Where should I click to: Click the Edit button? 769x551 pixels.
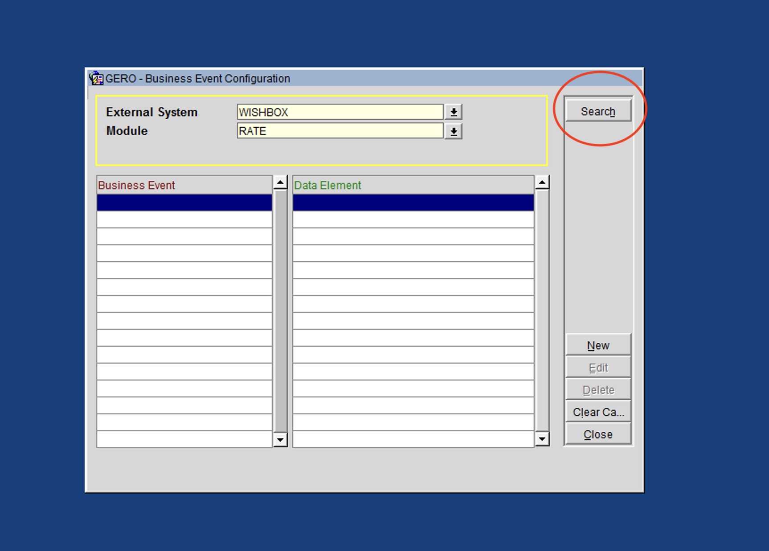click(x=598, y=368)
